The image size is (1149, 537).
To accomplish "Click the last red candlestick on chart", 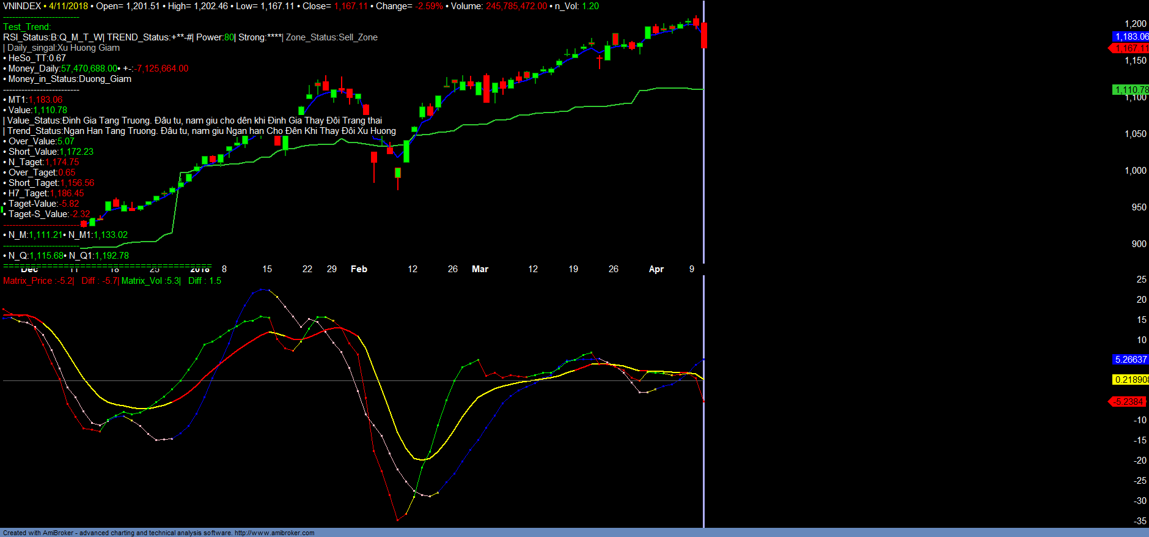I will (x=704, y=35).
